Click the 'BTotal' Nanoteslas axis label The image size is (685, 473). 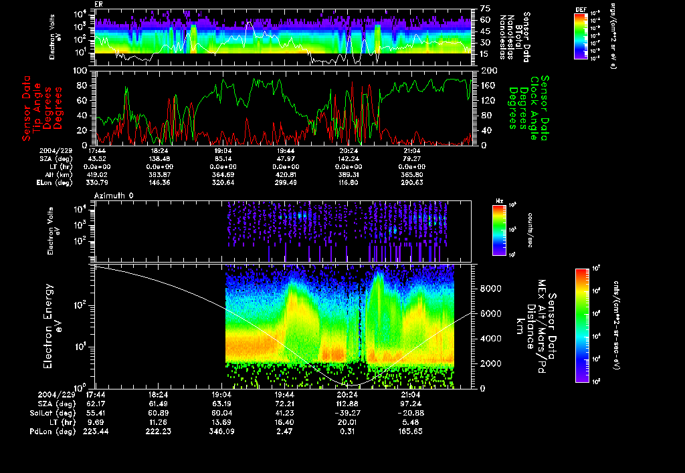(x=518, y=37)
